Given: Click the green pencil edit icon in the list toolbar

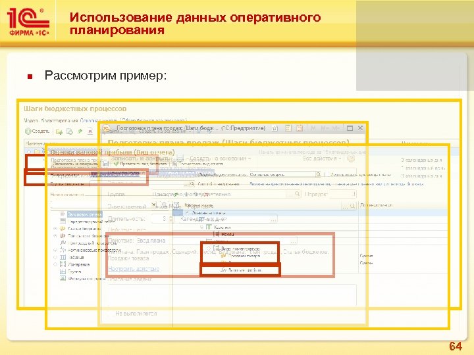Looking at the screenshot, I should click(80, 131).
